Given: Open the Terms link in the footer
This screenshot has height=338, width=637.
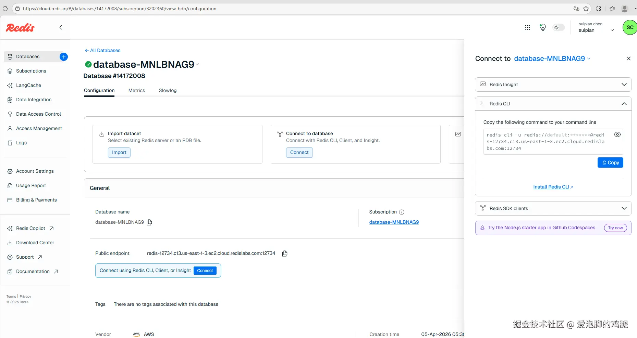Looking at the screenshot, I should point(11,297).
